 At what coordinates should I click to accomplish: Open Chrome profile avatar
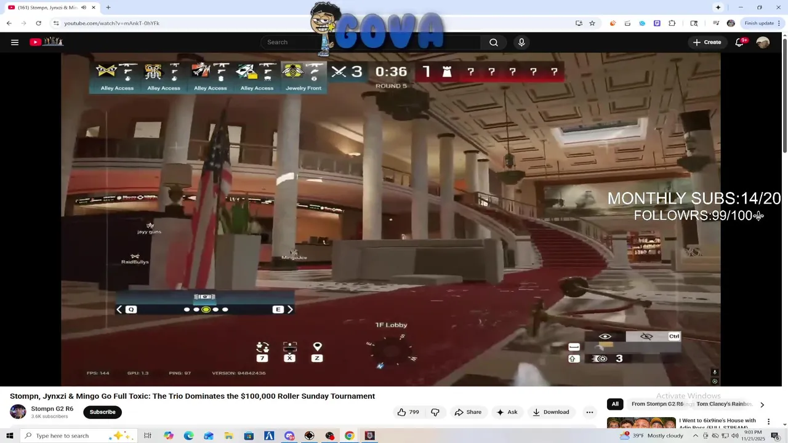[731, 23]
